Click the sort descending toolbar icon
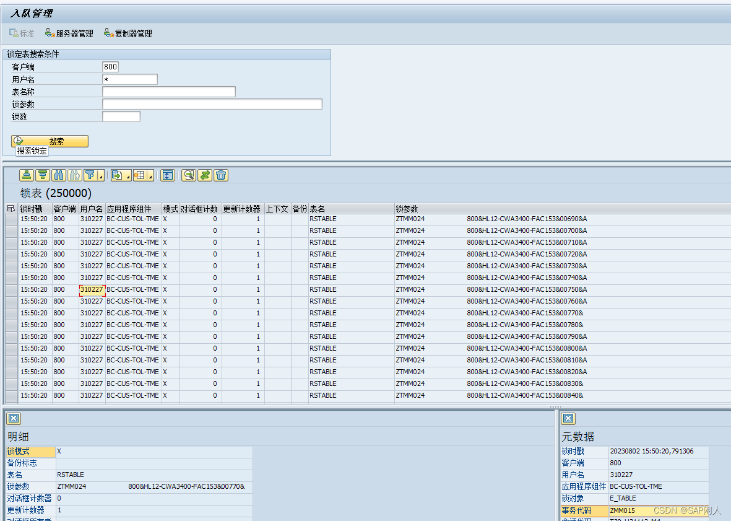 43,175
